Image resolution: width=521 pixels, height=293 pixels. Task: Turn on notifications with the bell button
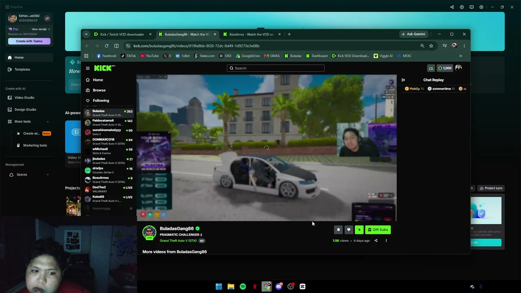point(338,230)
